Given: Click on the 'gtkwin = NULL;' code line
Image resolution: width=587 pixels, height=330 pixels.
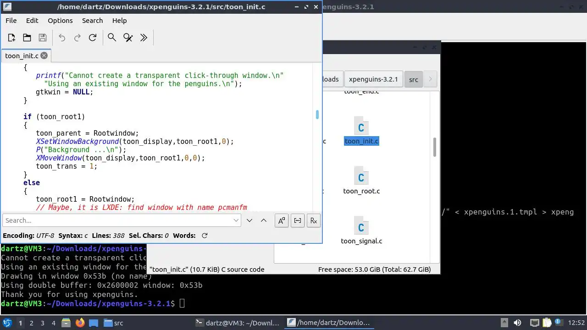Looking at the screenshot, I should (64, 92).
